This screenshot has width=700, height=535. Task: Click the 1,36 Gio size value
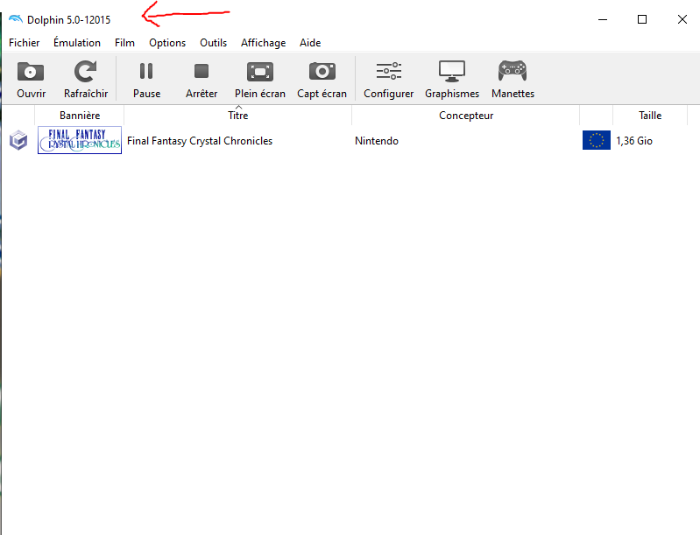click(x=634, y=141)
